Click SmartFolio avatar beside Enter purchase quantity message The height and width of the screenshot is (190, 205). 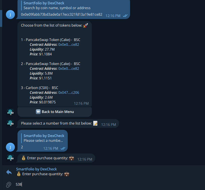point(10,158)
